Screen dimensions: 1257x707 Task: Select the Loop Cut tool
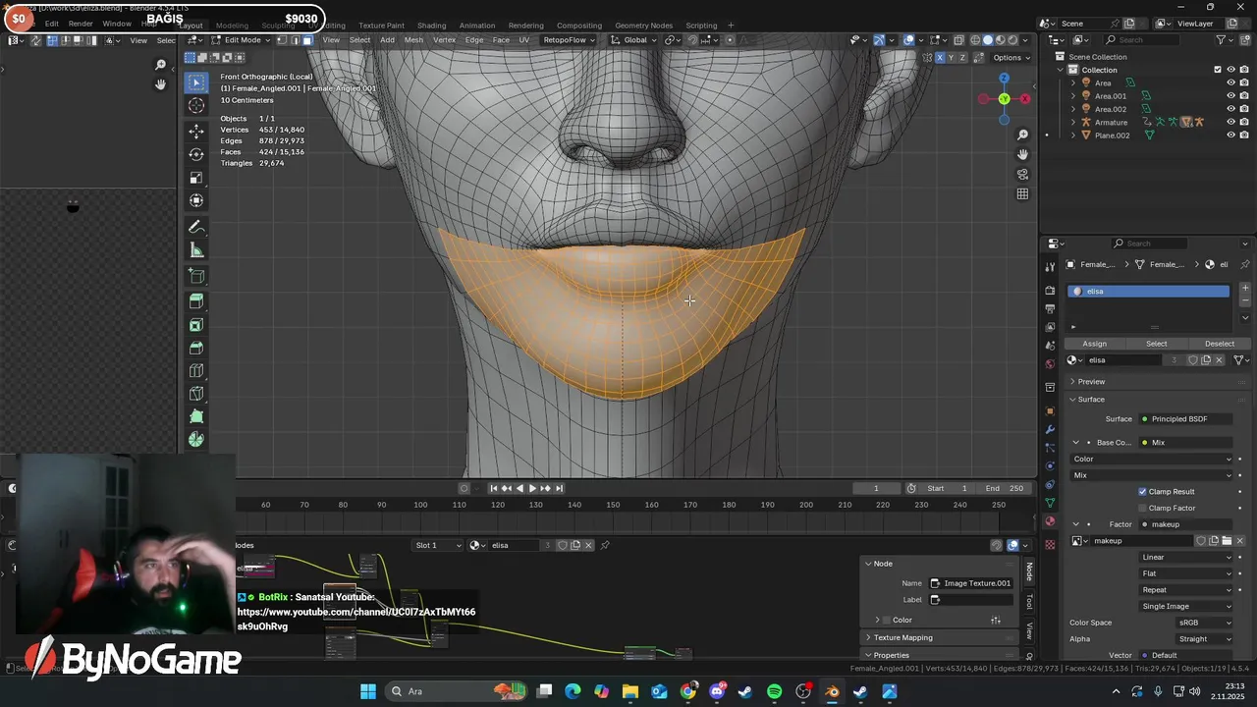point(196,371)
